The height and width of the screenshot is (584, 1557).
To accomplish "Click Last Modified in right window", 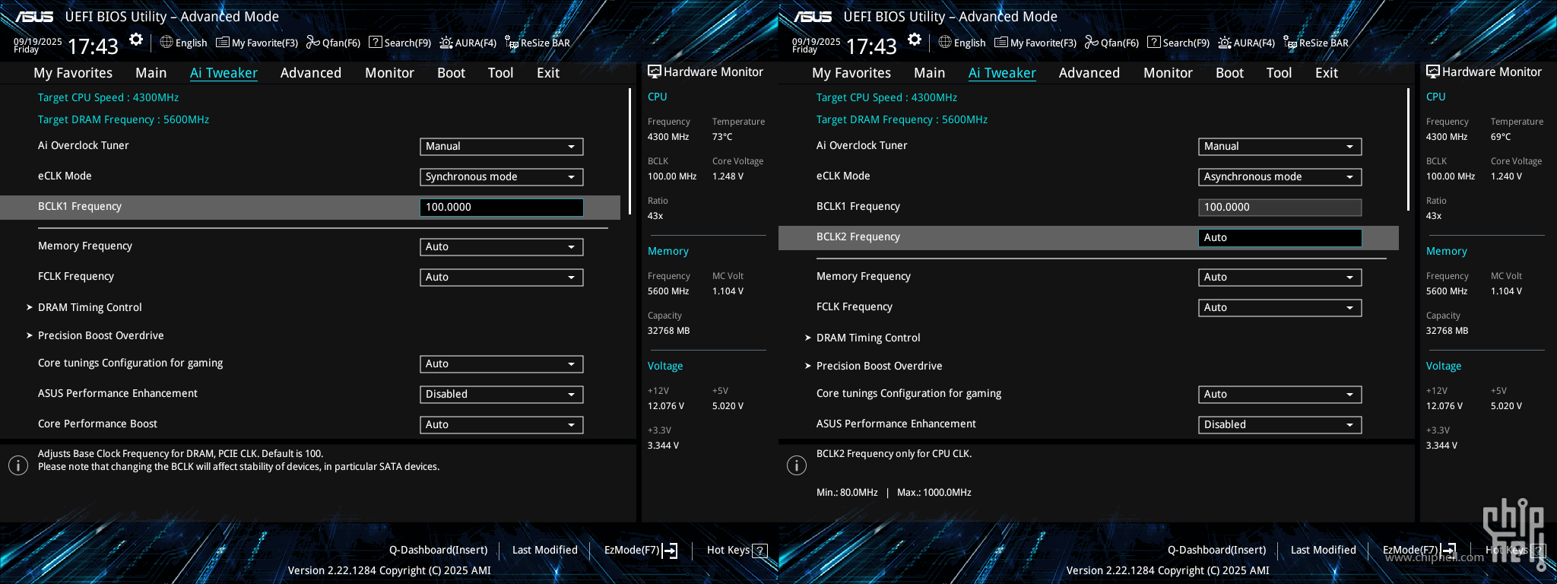I will point(1324,550).
